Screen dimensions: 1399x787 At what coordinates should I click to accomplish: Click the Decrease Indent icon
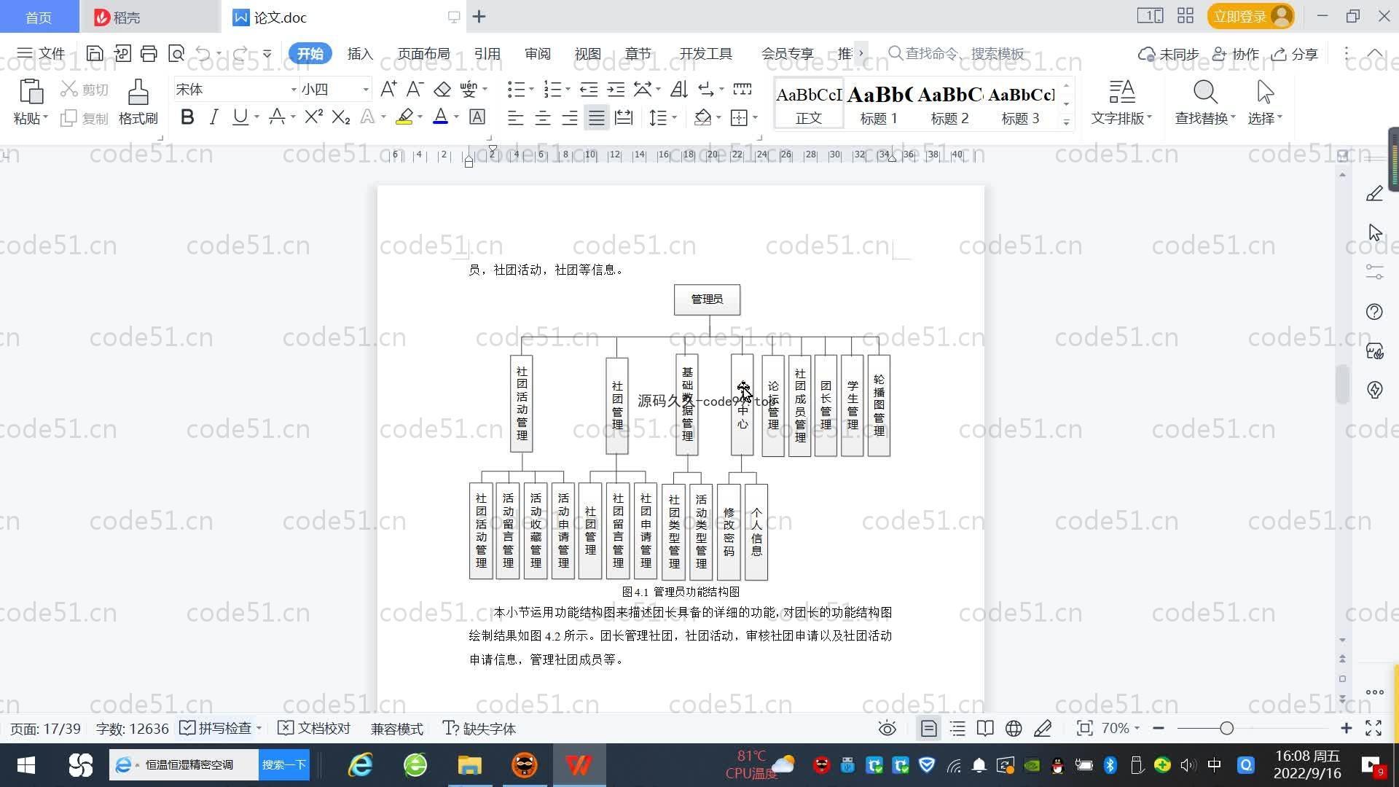(x=589, y=89)
